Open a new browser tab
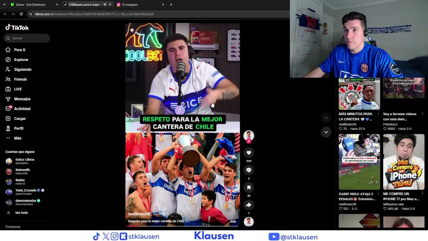Viewport: 428px width, 241px height. 171,5
